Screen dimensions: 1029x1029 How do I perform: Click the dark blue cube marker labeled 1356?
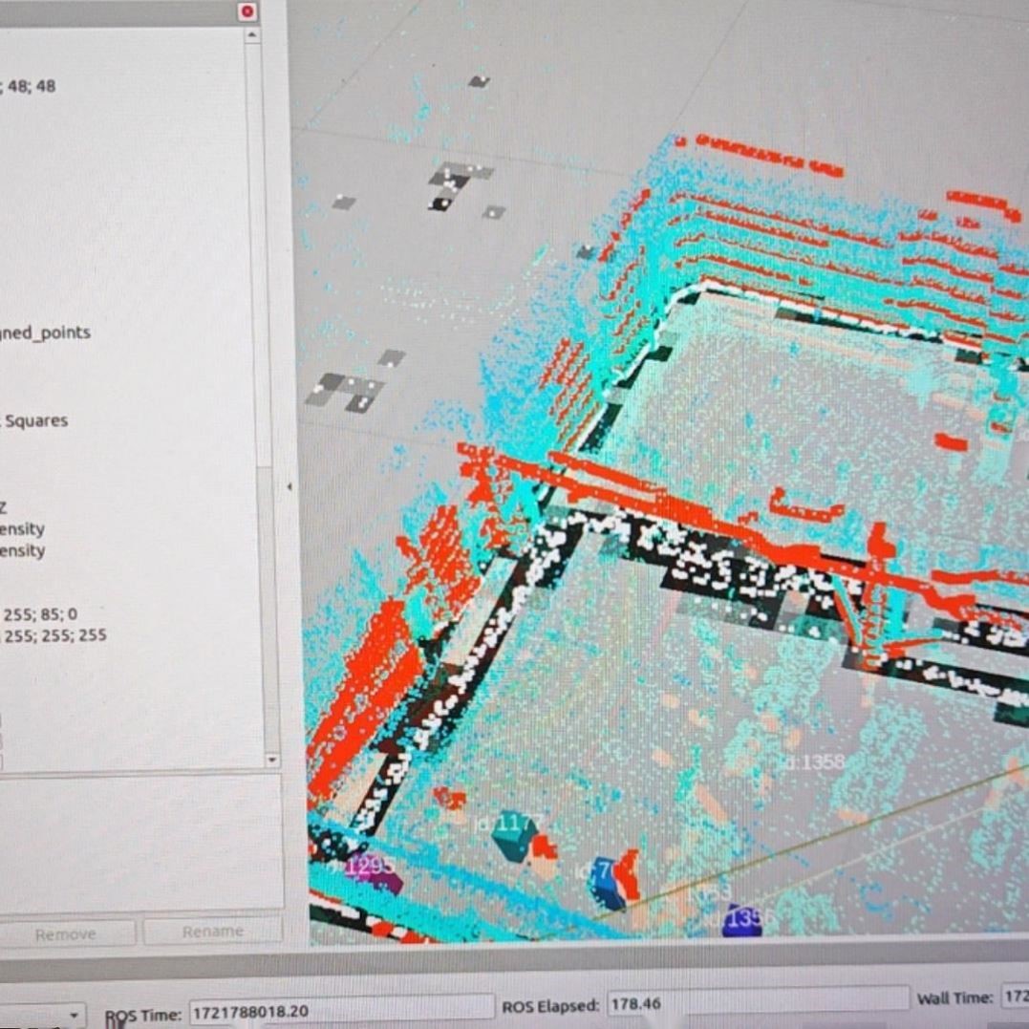point(743,921)
